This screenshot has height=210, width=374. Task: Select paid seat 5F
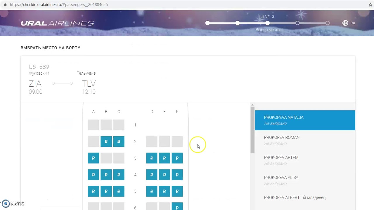177,191
